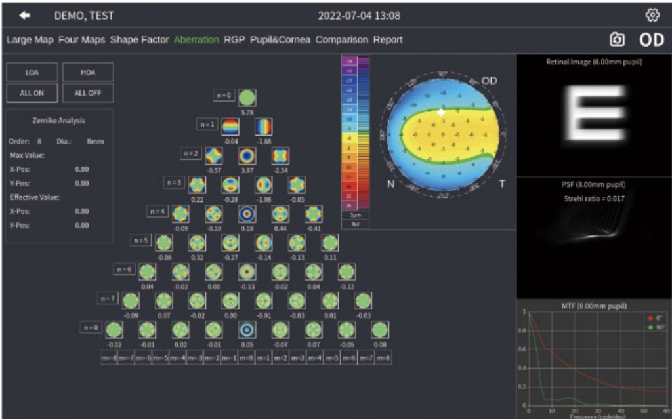The image size is (672, 419).
Task: Select the Zernike icon valued -2.34
Action: pyautogui.click(x=280, y=155)
